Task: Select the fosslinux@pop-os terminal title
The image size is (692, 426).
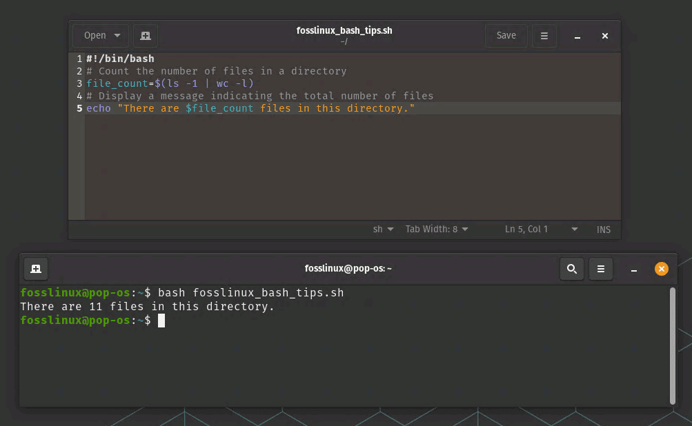Action: [x=348, y=269]
